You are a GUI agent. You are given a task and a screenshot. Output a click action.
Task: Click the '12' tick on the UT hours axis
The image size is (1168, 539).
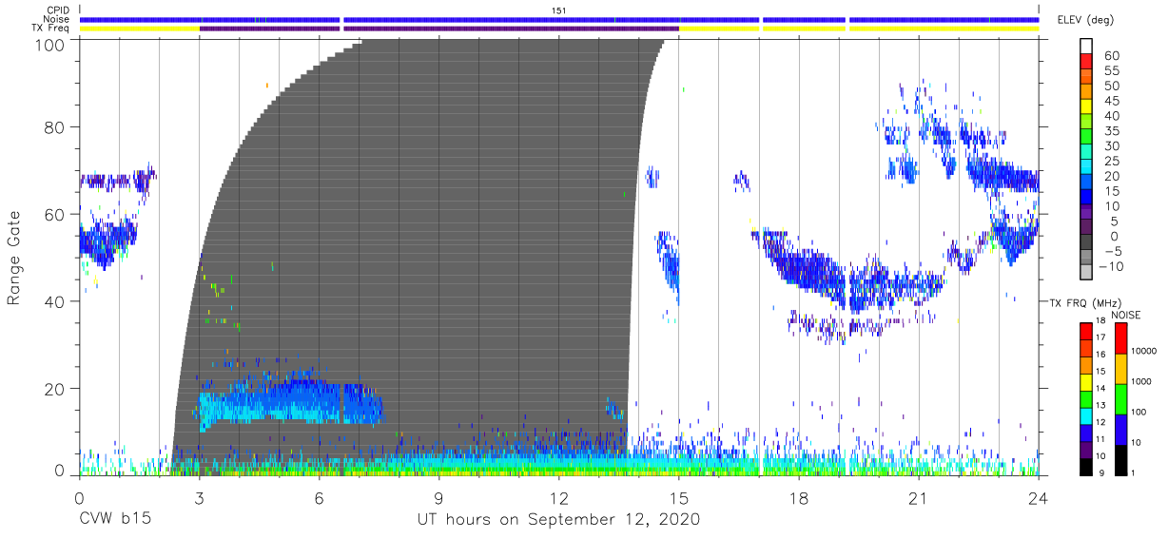559,498
